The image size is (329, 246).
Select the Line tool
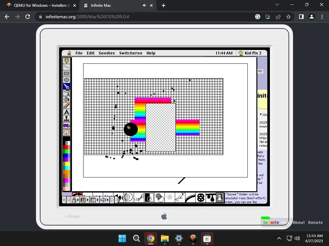(x=67, y=67)
